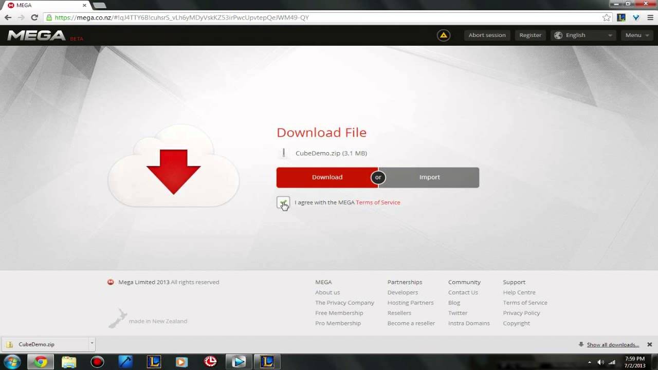The image size is (658, 370).
Task: Open Developers footer link
Action: click(403, 292)
